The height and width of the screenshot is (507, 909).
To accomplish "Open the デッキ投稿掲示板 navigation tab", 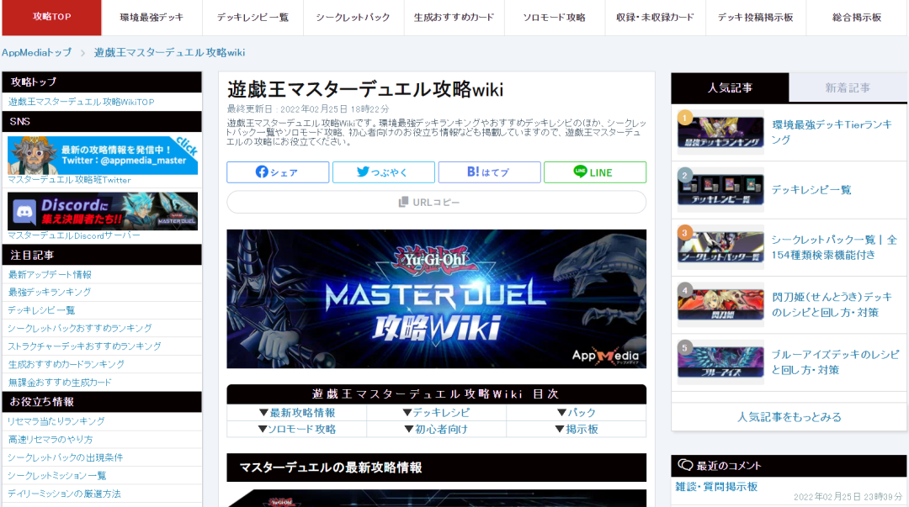I will [x=755, y=18].
